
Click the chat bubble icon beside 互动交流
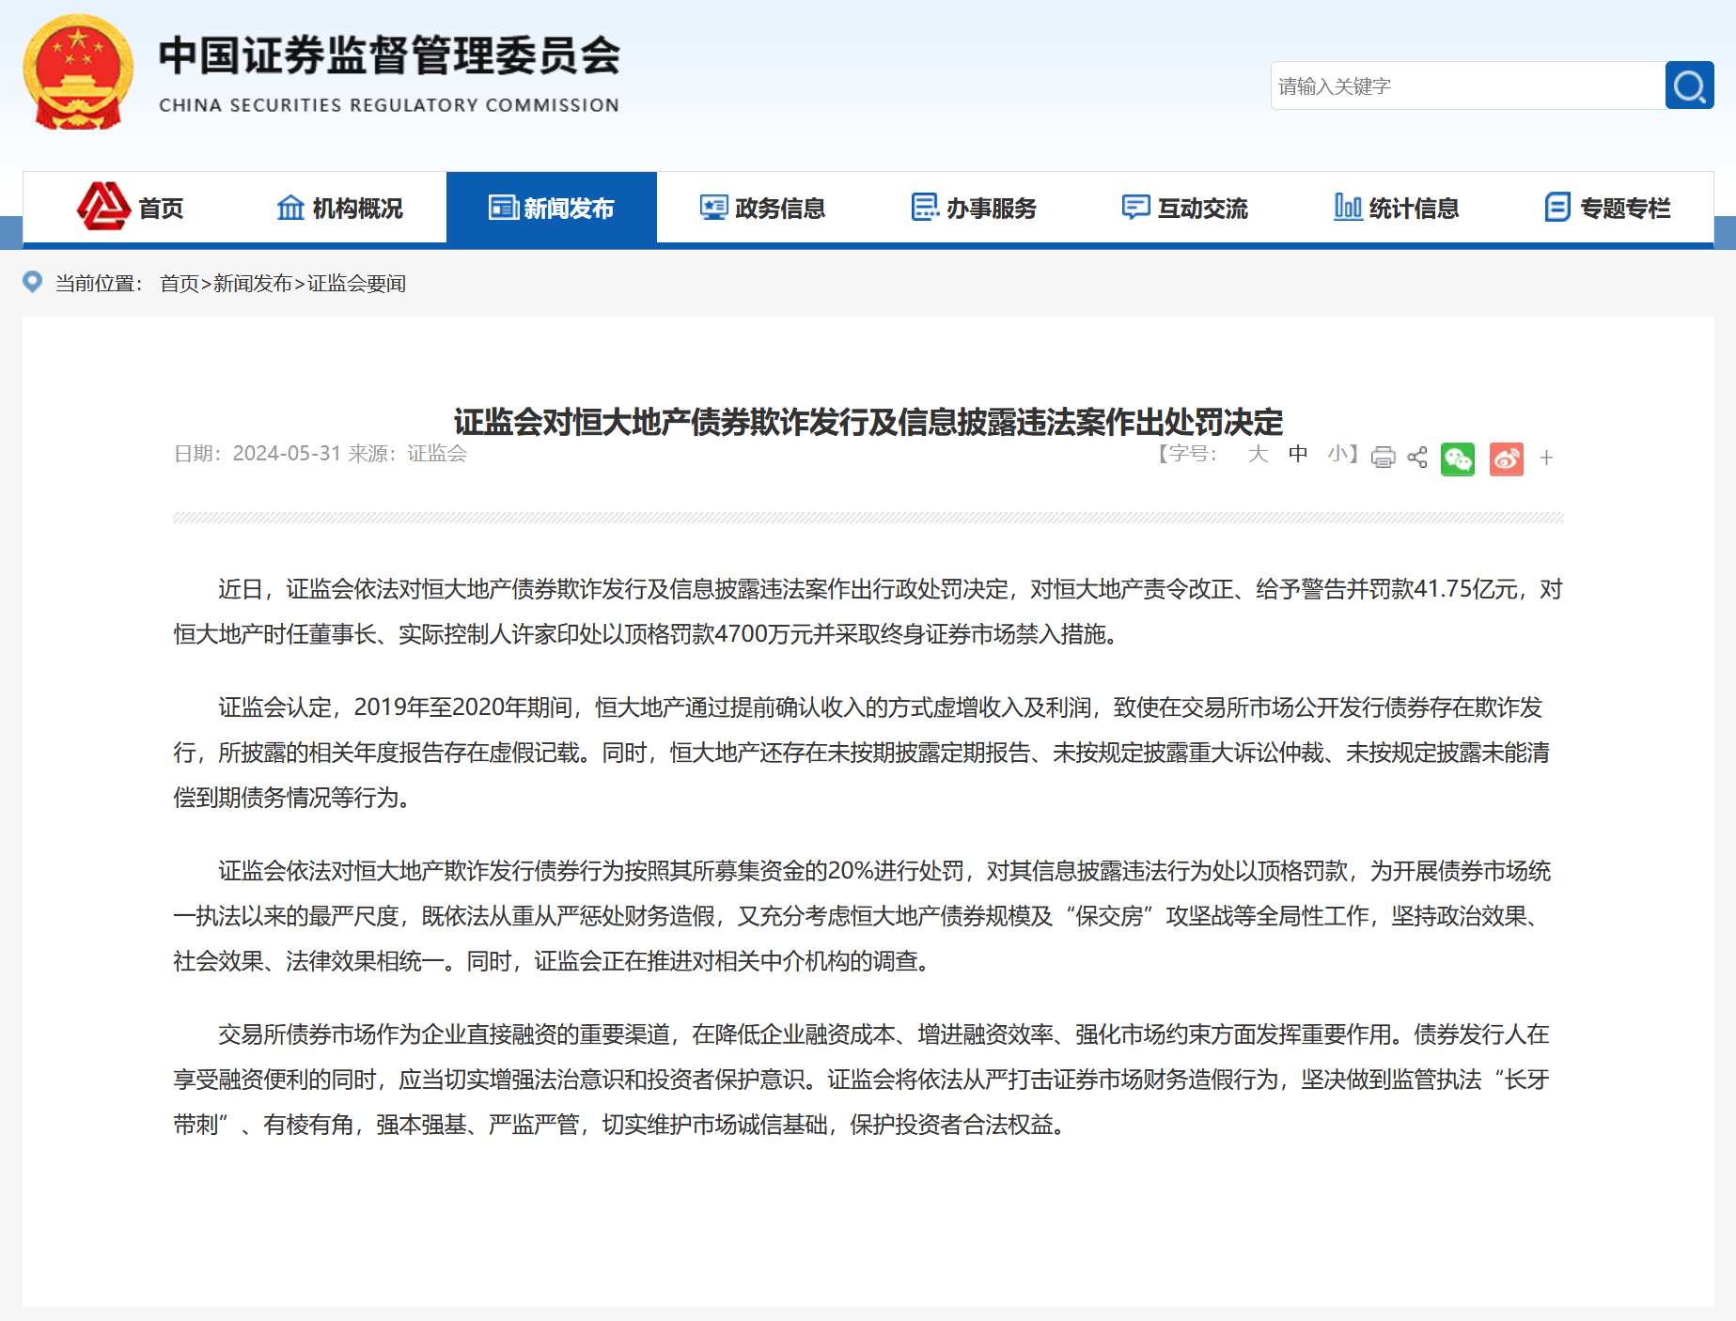[x=1135, y=207]
